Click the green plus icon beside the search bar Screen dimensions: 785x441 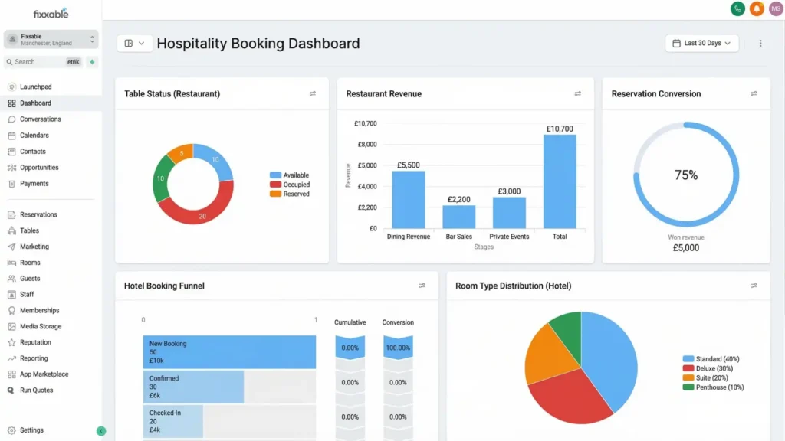(x=91, y=60)
